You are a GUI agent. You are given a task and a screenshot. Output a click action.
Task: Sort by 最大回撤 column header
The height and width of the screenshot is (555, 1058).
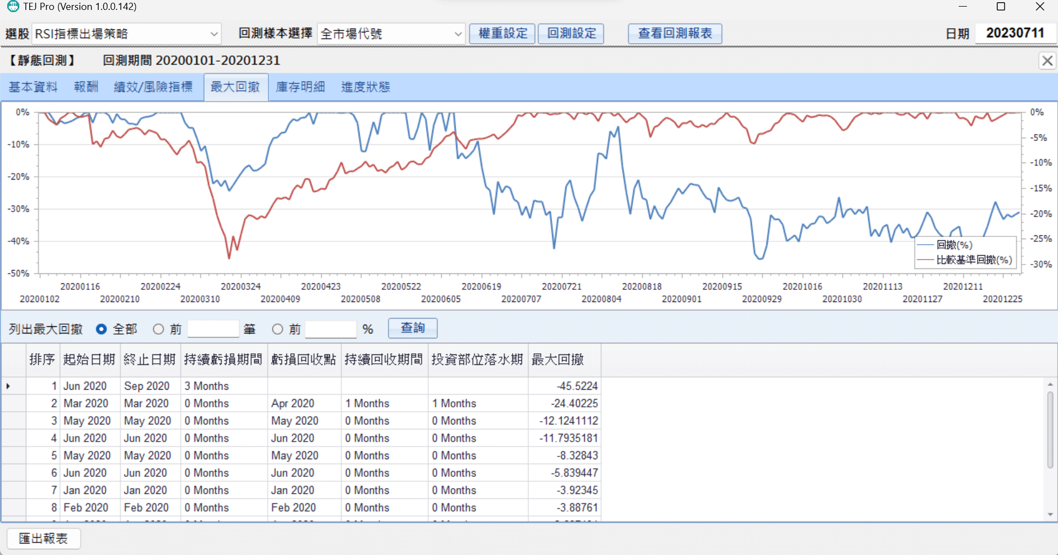[x=558, y=360]
